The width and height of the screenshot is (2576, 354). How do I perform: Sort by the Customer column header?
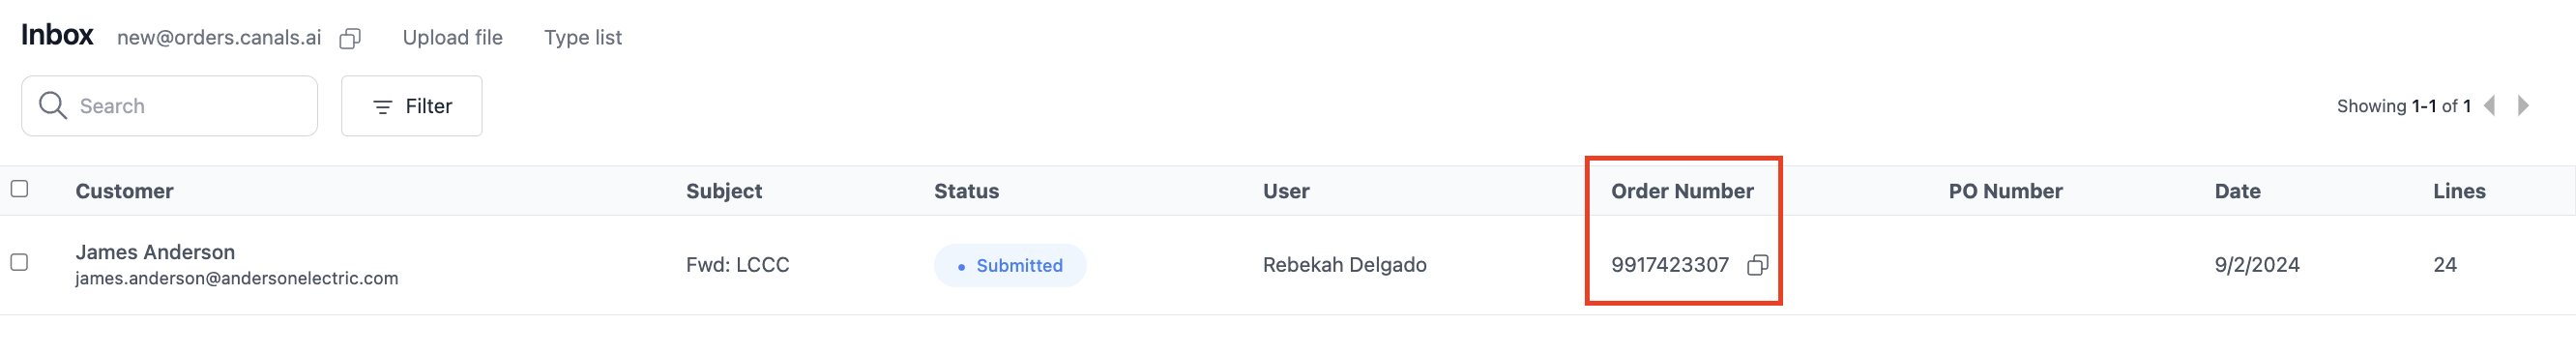tap(124, 191)
